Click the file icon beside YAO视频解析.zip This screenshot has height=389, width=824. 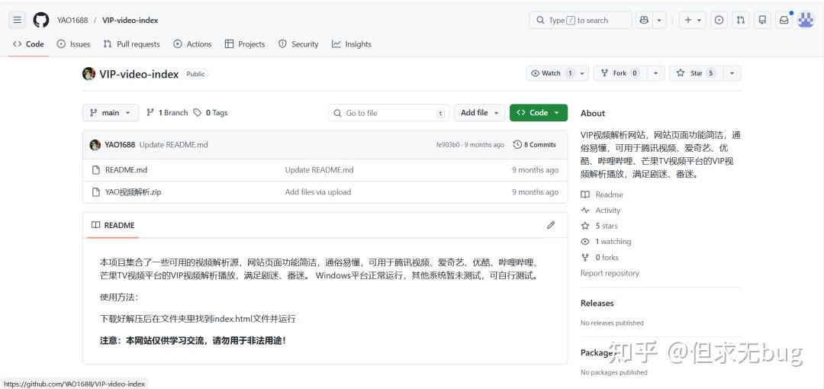(x=95, y=192)
